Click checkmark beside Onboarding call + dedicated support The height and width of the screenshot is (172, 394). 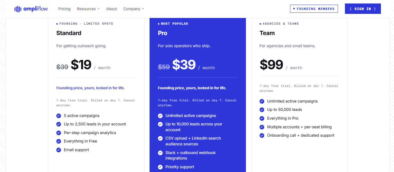[262, 136]
